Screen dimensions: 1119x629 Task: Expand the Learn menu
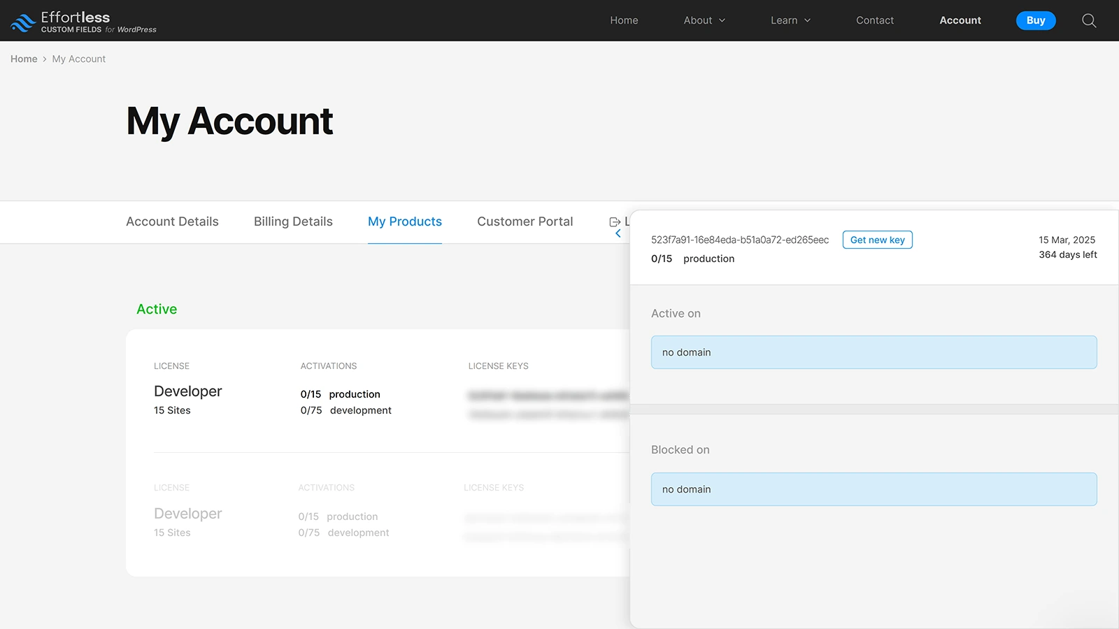pos(790,20)
